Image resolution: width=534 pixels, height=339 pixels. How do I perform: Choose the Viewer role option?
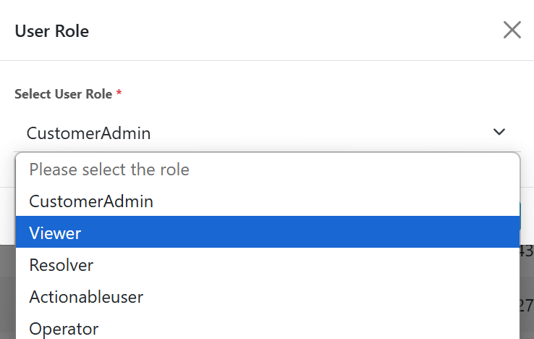coord(267,233)
